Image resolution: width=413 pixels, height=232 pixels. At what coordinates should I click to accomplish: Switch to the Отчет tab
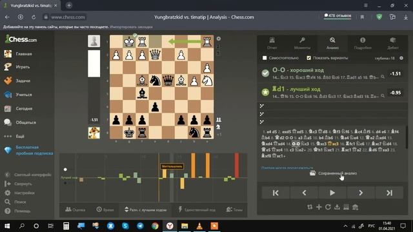(272, 43)
